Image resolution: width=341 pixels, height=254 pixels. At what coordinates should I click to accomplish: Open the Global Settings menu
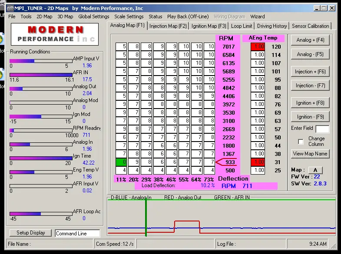(x=94, y=16)
